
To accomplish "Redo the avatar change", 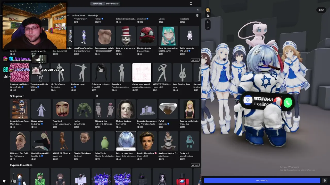I will [x=208, y=27].
